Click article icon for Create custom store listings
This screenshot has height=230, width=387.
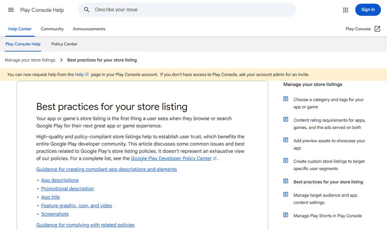click(286, 161)
